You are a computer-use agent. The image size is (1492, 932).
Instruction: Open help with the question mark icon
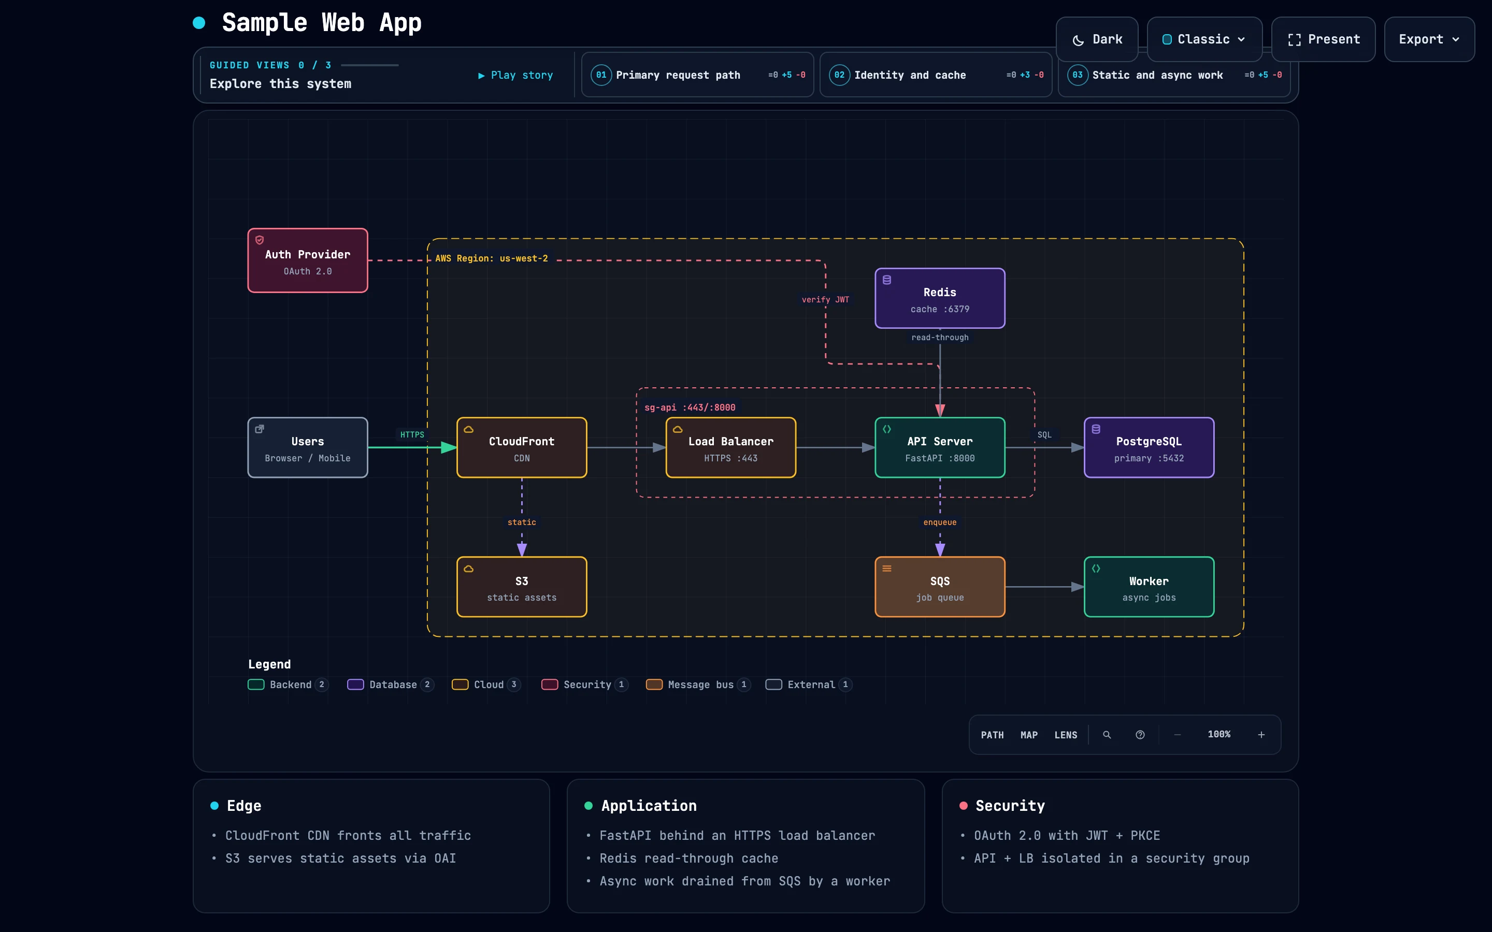click(x=1140, y=735)
